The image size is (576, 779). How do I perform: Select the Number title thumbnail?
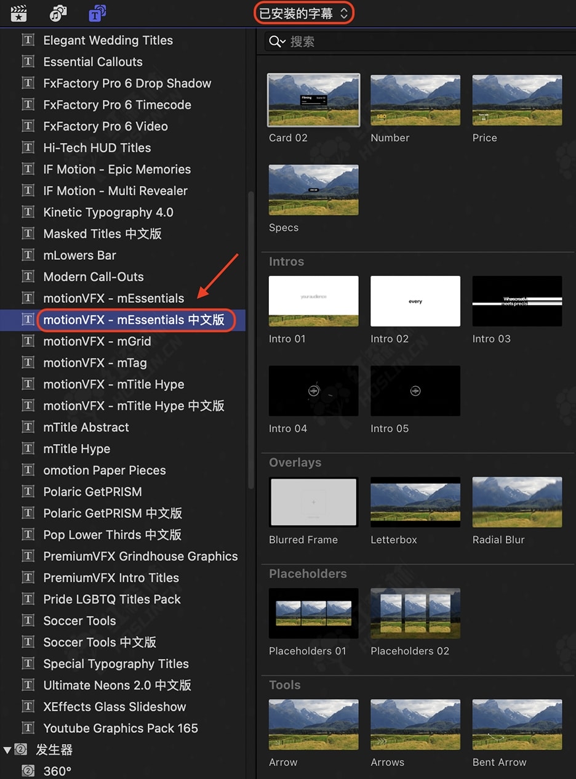pyautogui.click(x=415, y=100)
